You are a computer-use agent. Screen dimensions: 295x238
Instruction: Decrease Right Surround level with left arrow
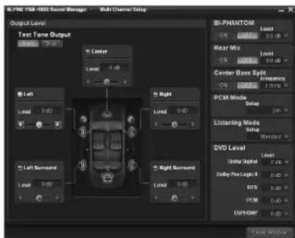156,198
